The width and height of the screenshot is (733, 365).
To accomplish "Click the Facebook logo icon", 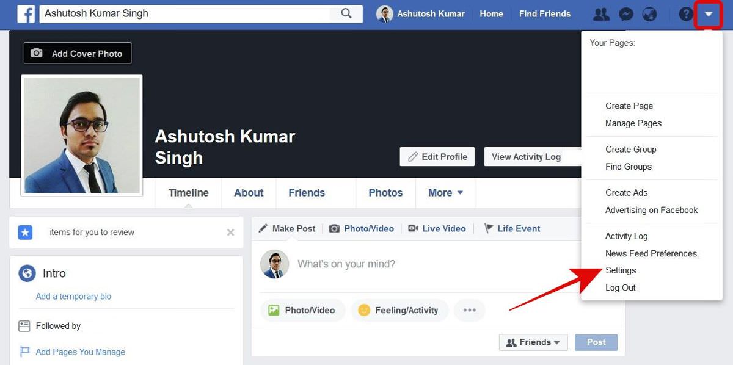I will [x=26, y=13].
